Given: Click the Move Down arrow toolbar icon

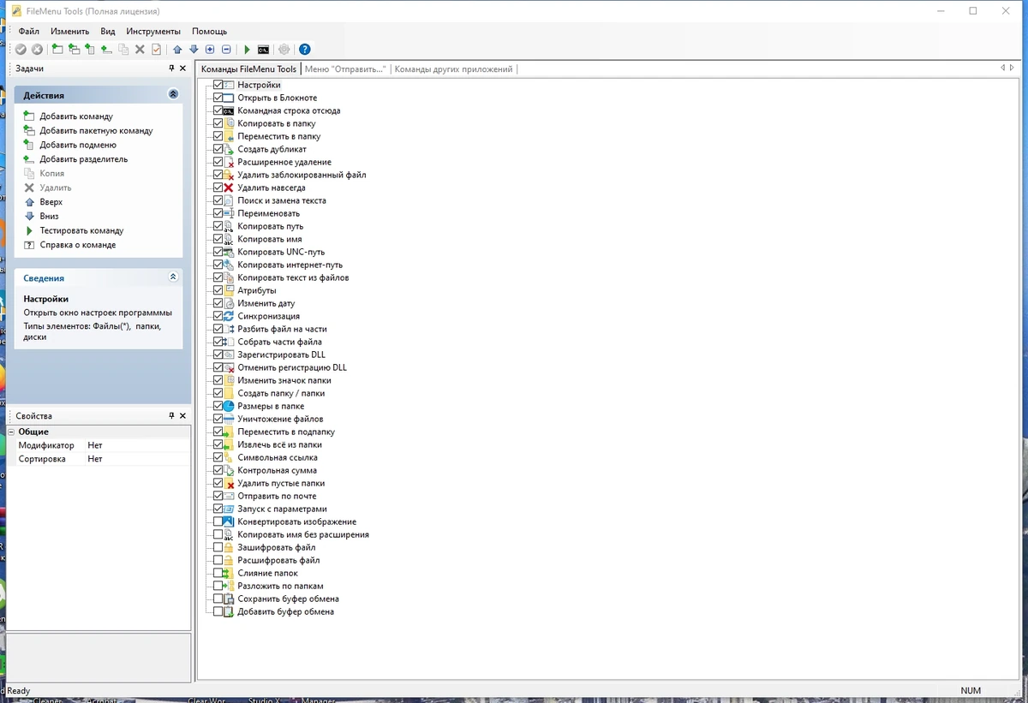Looking at the screenshot, I should point(194,50).
